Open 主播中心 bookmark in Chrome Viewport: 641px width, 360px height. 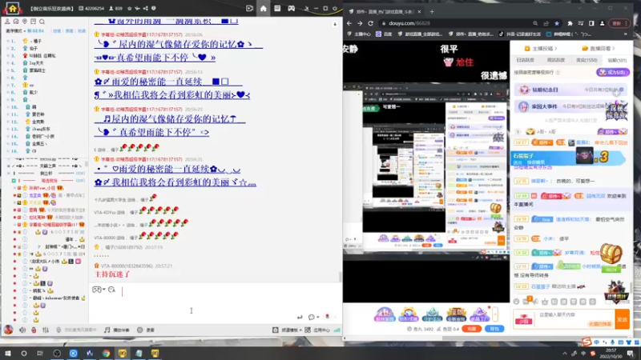click(359, 34)
